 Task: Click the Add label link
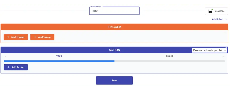click(x=217, y=19)
